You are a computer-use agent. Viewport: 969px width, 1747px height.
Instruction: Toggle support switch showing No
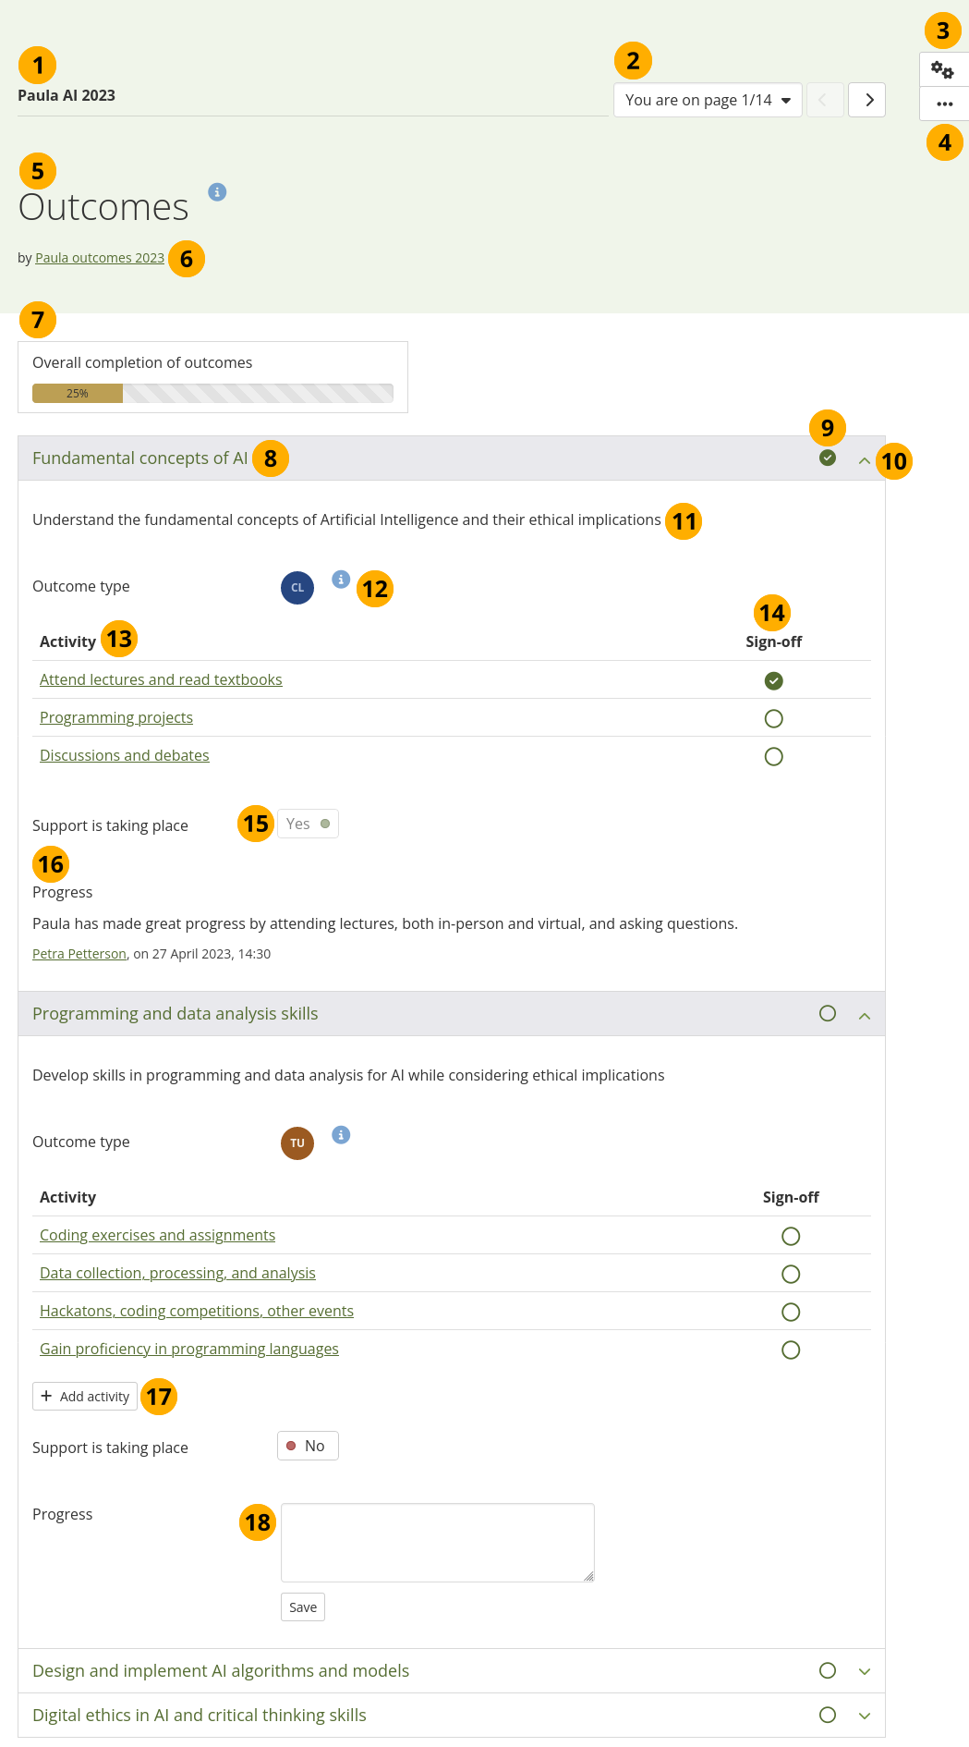click(308, 1446)
